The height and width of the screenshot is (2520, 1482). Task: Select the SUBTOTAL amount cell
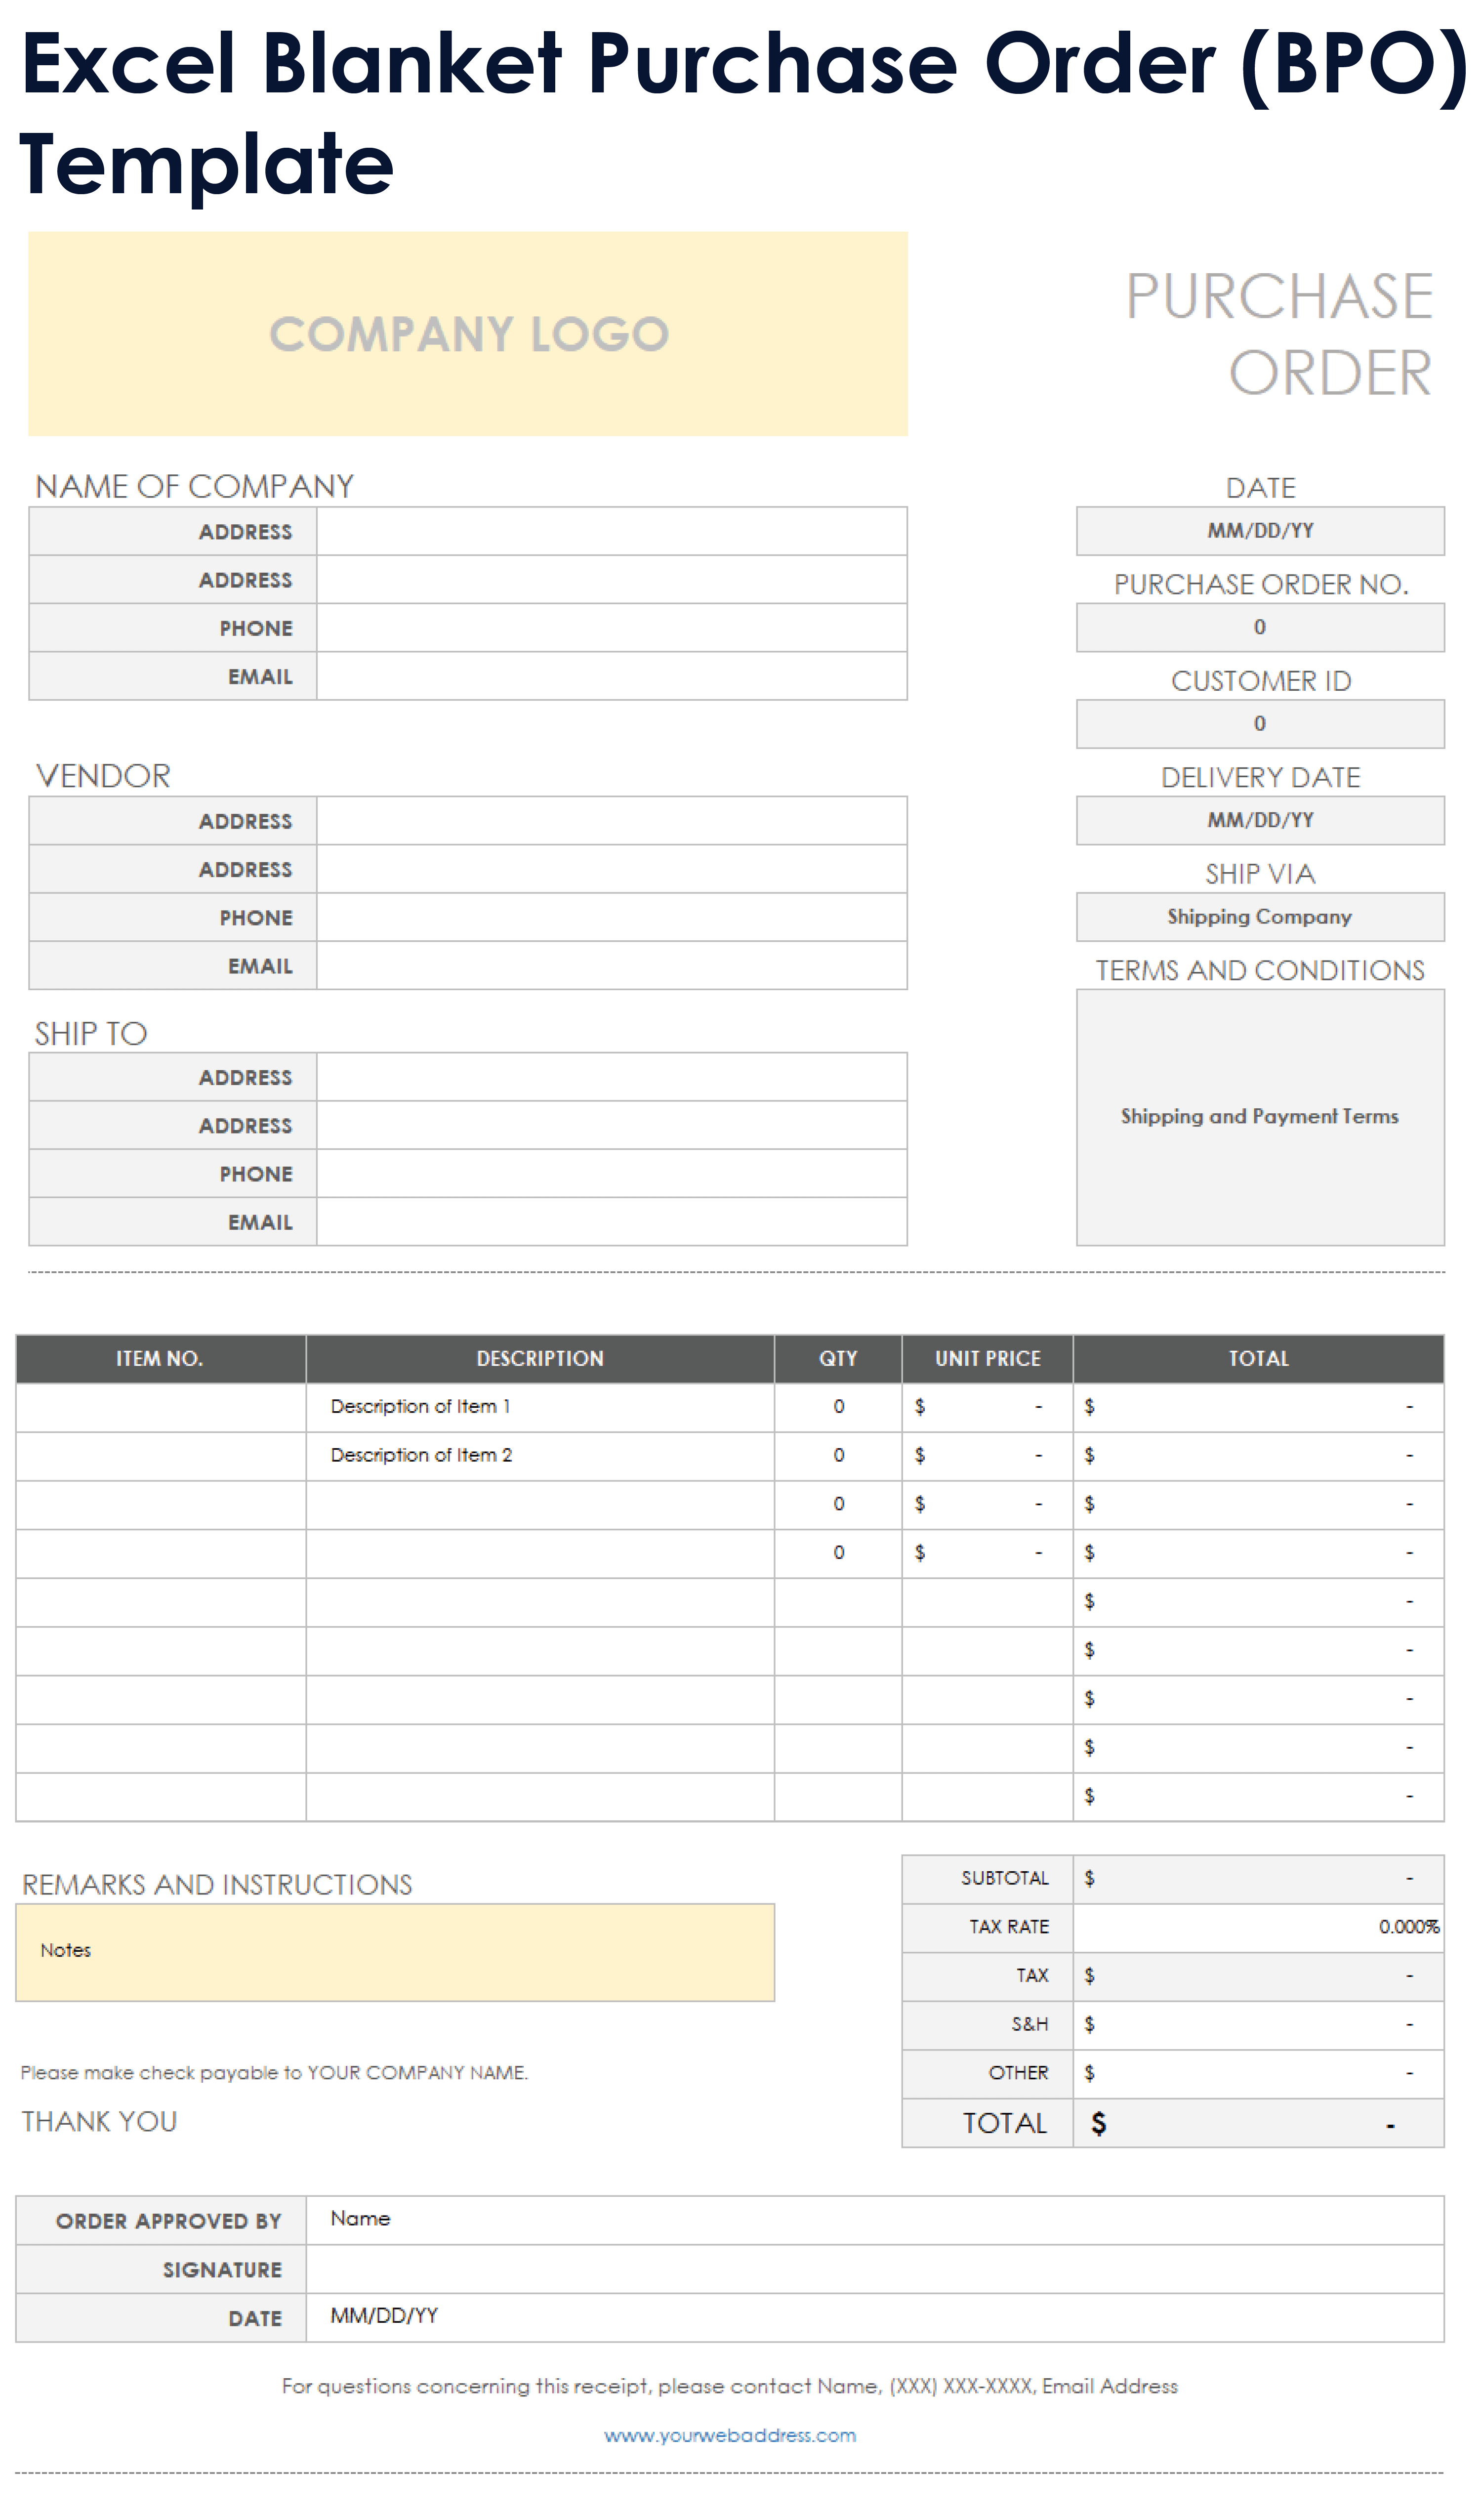click(1258, 1879)
